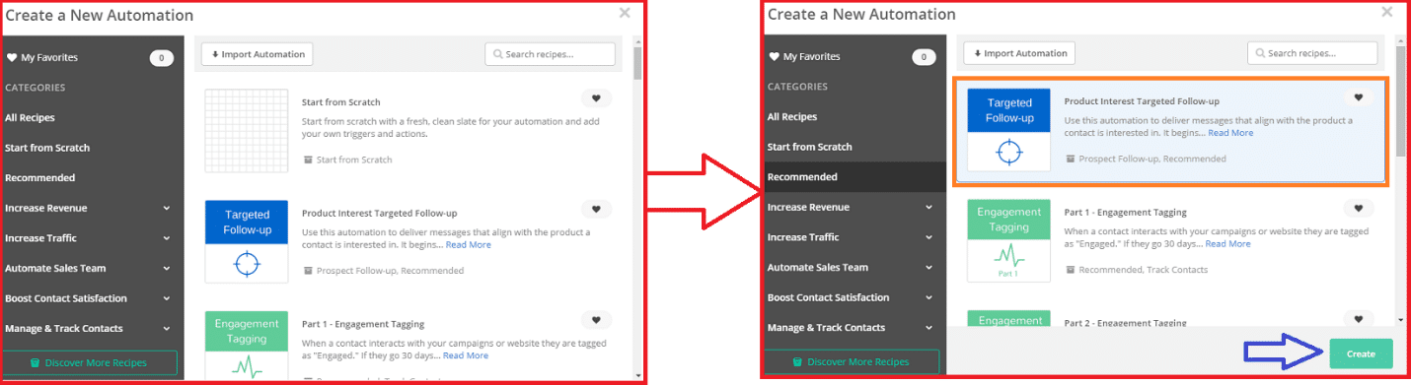Image resolution: width=1411 pixels, height=385 pixels.
Task: Expand Boost Contact Satisfaction chevron in left dialog
Action: click(x=166, y=298)
